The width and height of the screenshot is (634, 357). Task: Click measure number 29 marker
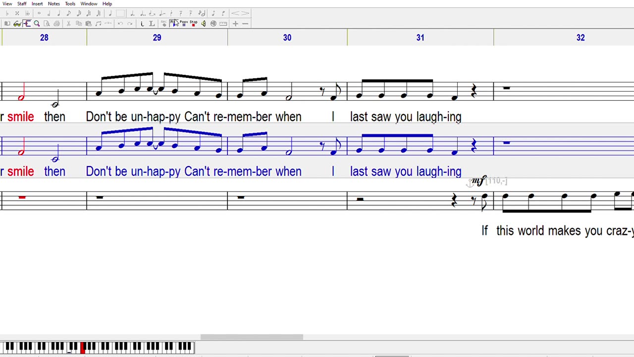pos(157,38)
